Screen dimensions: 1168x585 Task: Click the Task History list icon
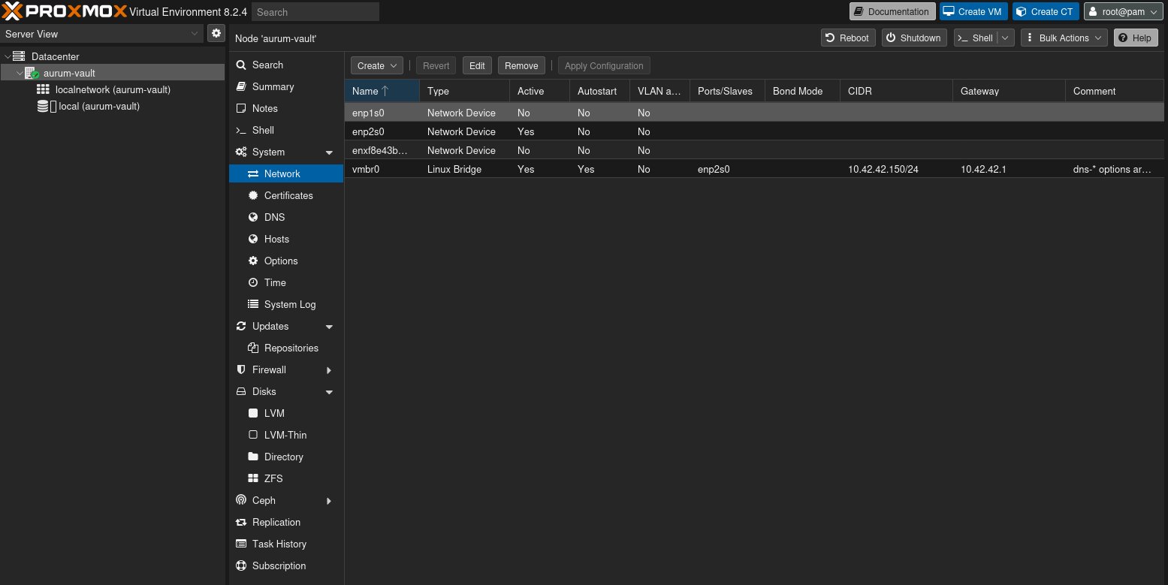coord(241,544)
